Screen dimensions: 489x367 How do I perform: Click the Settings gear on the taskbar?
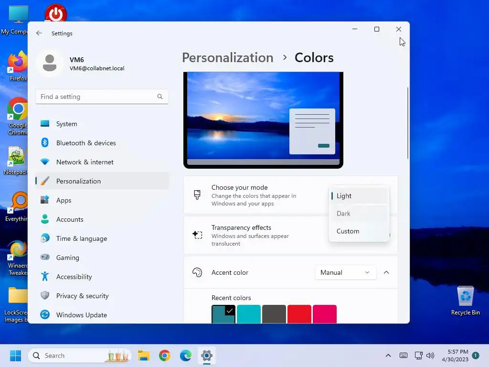click(x=206, y=356)
